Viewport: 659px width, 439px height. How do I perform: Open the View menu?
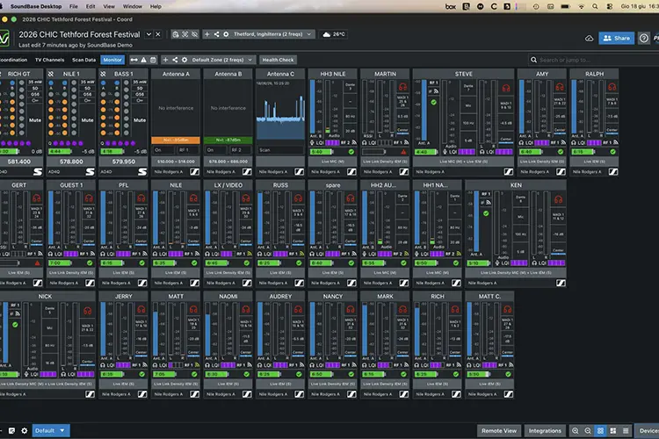pyautogui.click(x=109, y=6)
